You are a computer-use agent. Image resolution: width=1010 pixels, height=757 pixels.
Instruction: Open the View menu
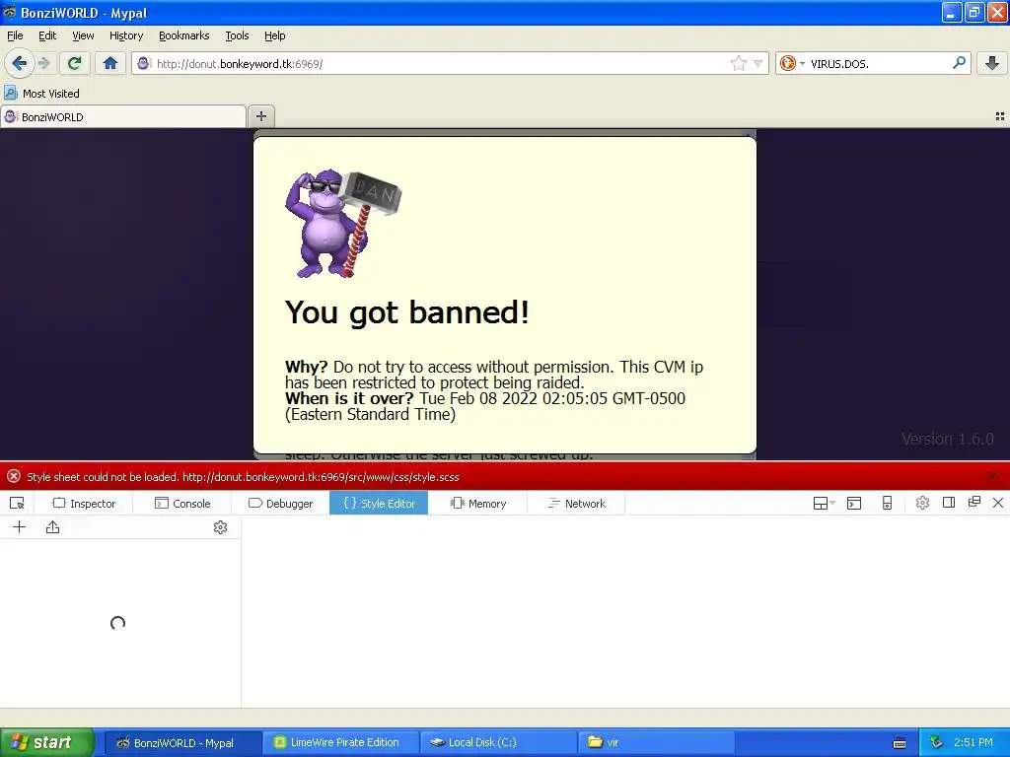click(x=83, y=35)
